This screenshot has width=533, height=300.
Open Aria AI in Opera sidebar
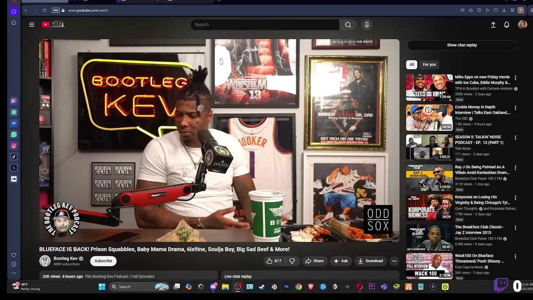pyautogui.click(x=14, y=101)
